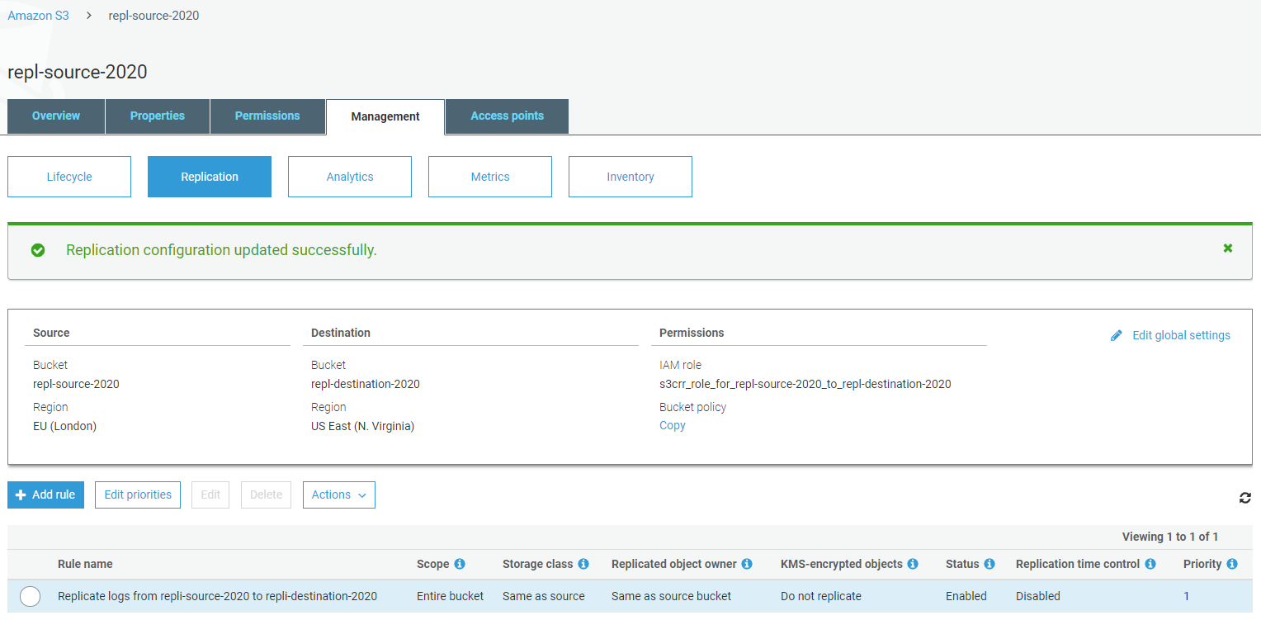Click the 'US East (N. Virginia)' region text

click(x=363, y=426)
